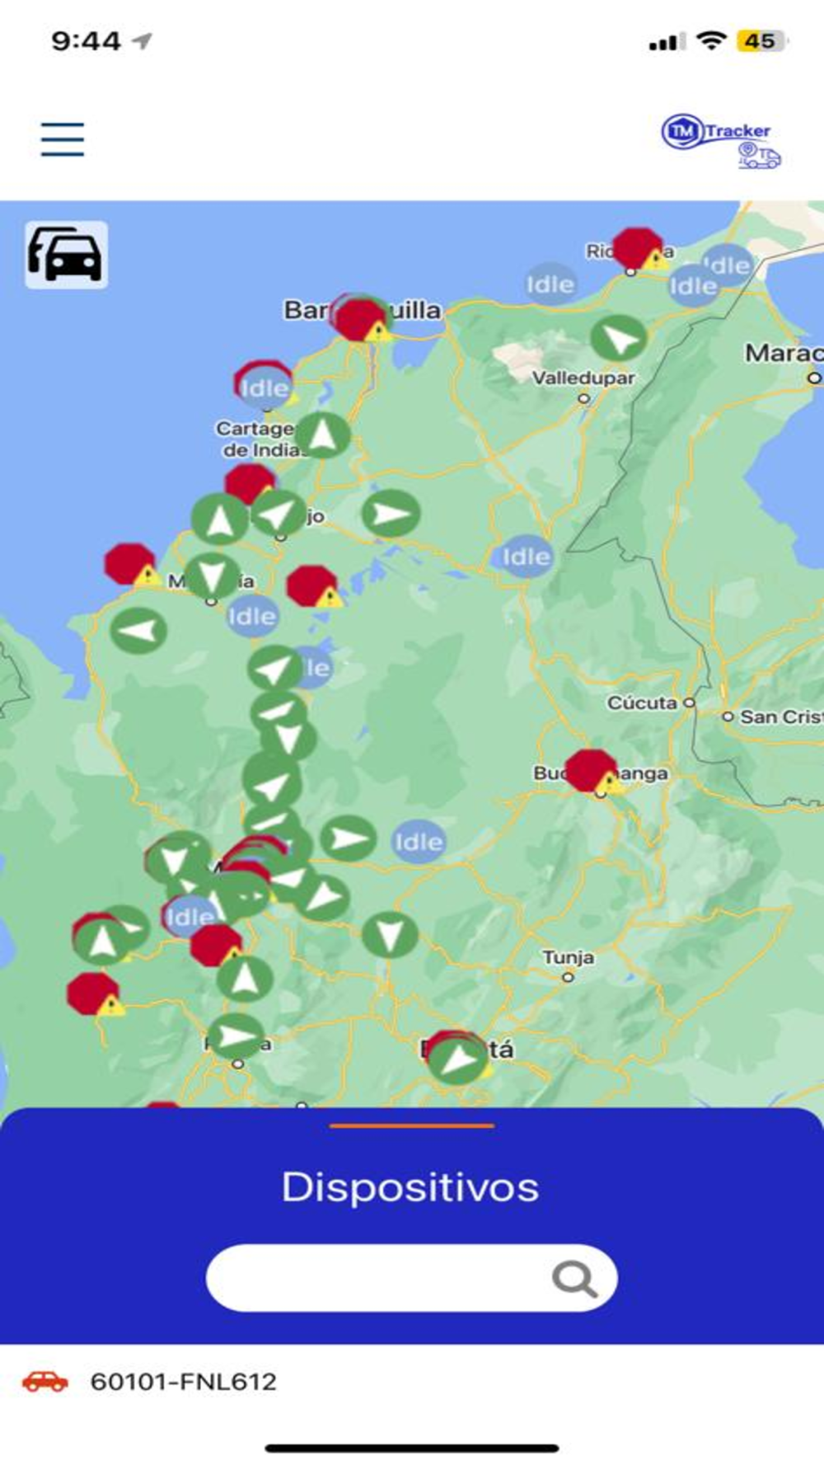Select the red stopped marker at Barranquilla
The height and width of the screenshot is (1466, 824).
[359, 320]
